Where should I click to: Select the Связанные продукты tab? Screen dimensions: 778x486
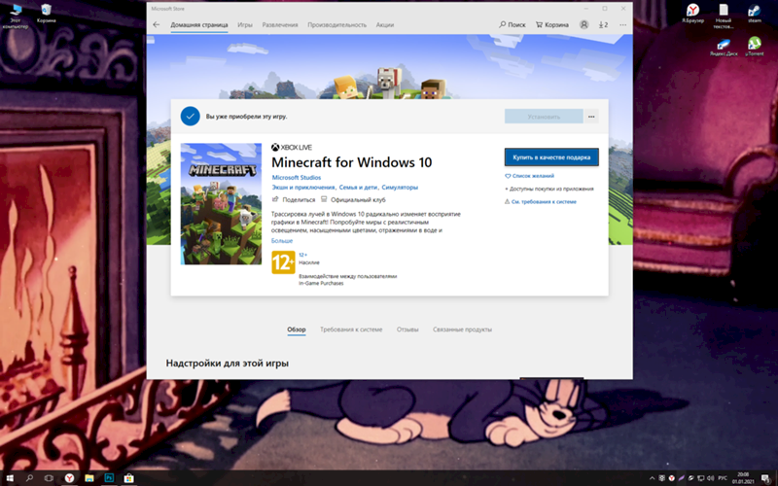(x=462, y=330)
